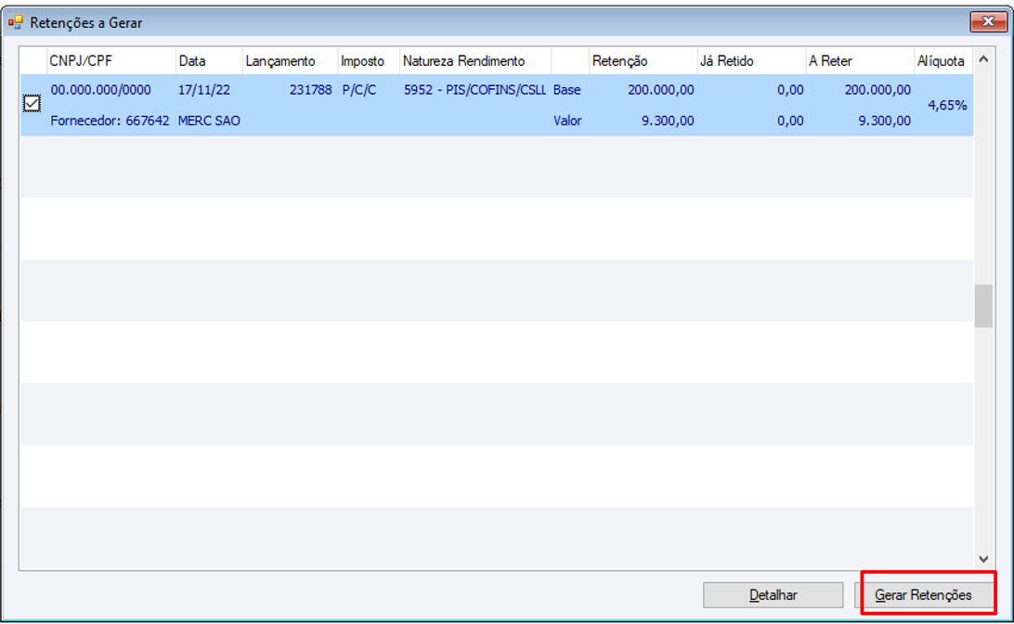1014x624 pixels.
Task: Click the Retenções a Gerar window icon
Action: [16, 22]
